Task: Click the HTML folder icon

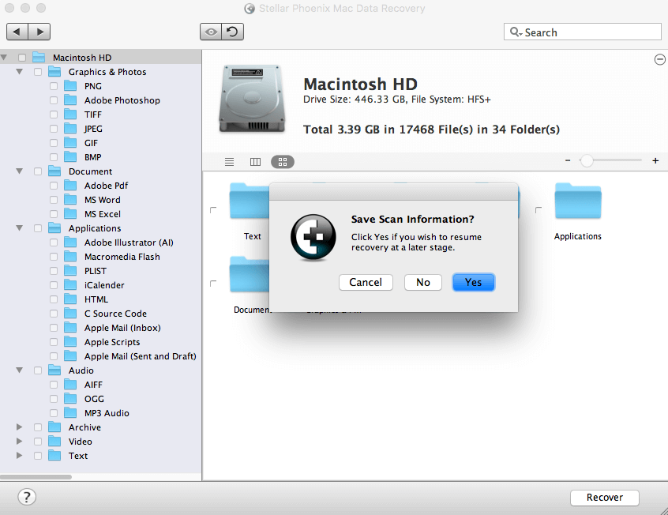Action: (x=70, y=299)
